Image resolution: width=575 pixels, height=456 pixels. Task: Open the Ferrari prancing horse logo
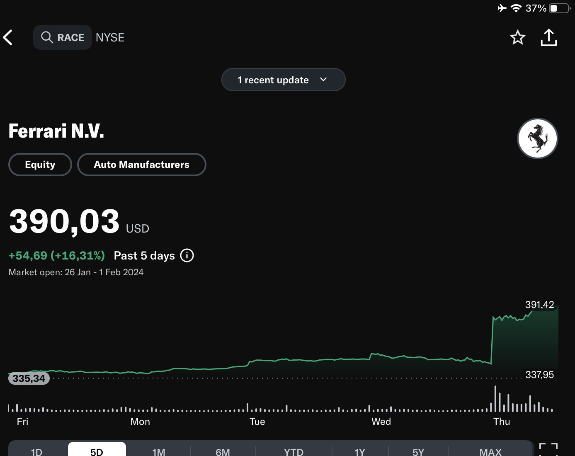click(x=538, y=138)
